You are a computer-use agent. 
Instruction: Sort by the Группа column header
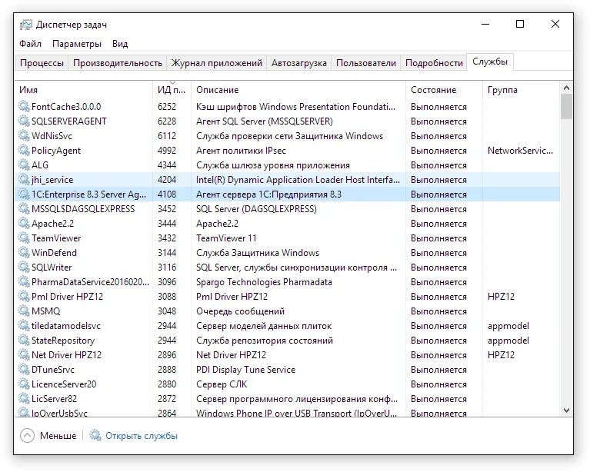521,90
